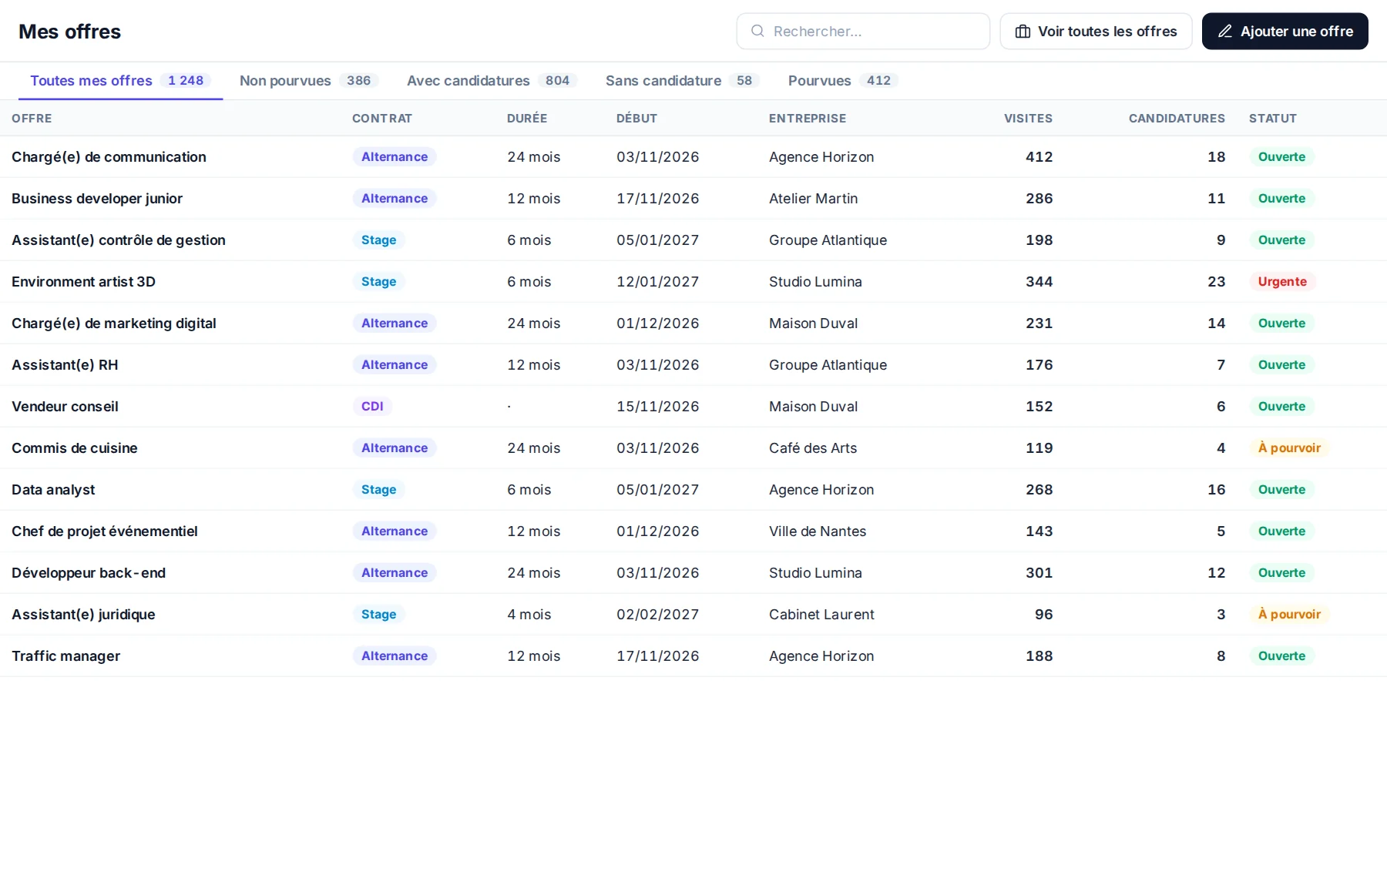Open the Commis de cuisine offer
This screenshot has width=1387, height=875.
pos(75,448)
